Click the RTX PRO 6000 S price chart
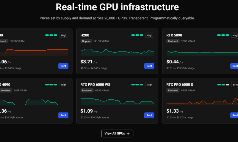 point(202,101)
